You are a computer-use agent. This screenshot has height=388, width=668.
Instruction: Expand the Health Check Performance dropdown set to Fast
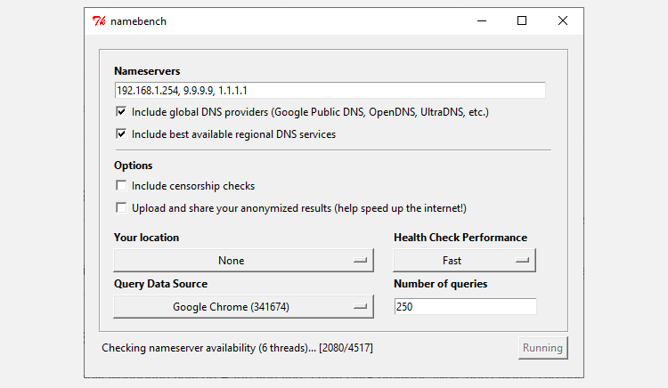tap(464, 261)
